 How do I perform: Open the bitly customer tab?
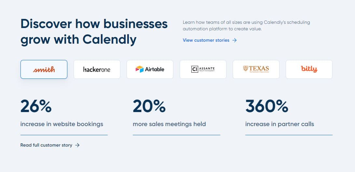[x=309, y=69]
